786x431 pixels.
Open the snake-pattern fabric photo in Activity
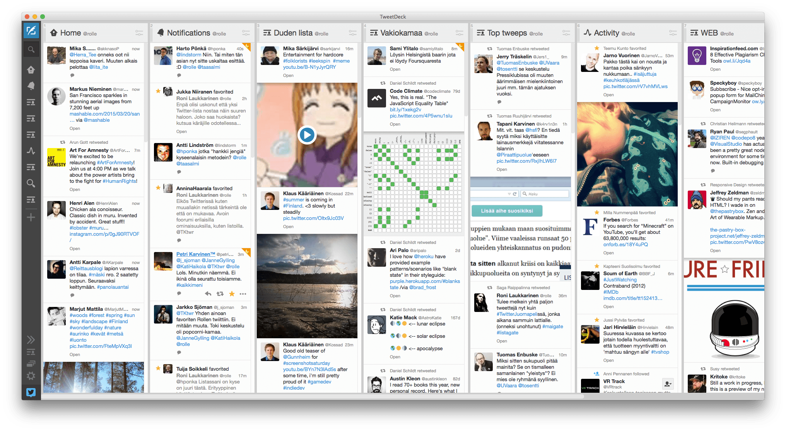627,154
